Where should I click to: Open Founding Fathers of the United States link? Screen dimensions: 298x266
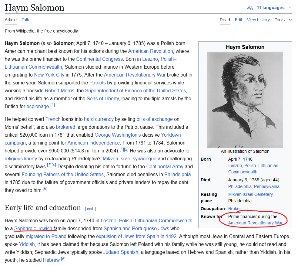pos(62,174)
